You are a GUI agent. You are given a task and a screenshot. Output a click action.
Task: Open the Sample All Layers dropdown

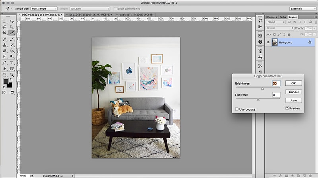tap(90, 8)
